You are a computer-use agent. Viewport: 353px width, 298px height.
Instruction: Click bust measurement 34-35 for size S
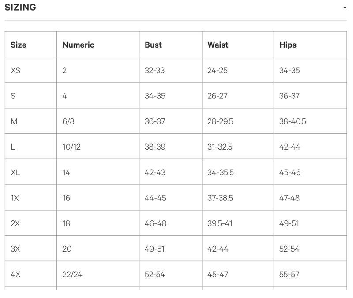tap(155, 96)
